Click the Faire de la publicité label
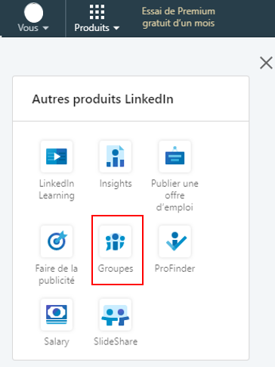 (x=57, y=274)
